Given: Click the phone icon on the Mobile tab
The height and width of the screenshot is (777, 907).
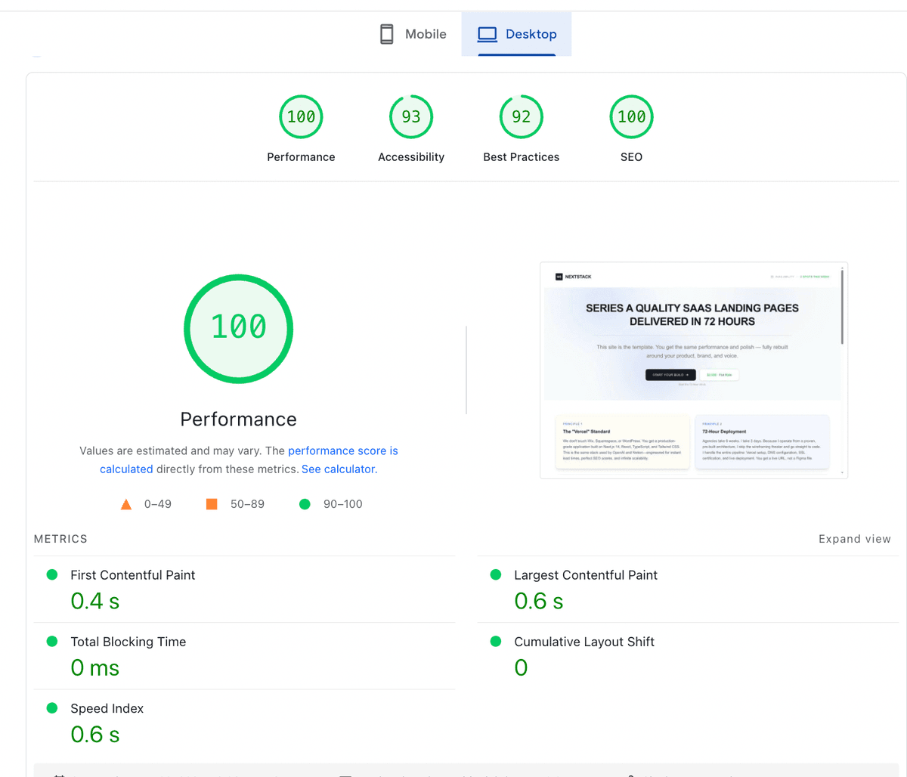Looking at the screenshot, I should pyautogui.click(x=387, y=33).
